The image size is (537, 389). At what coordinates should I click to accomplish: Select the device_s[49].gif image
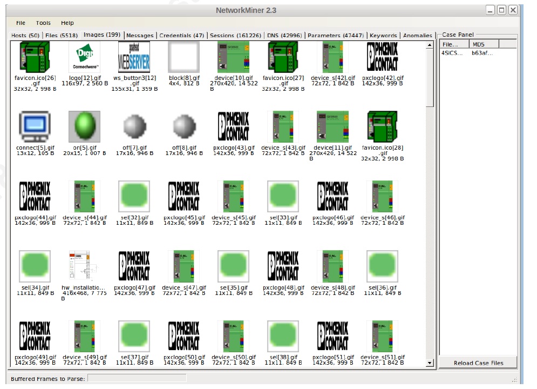coord(85,336)
